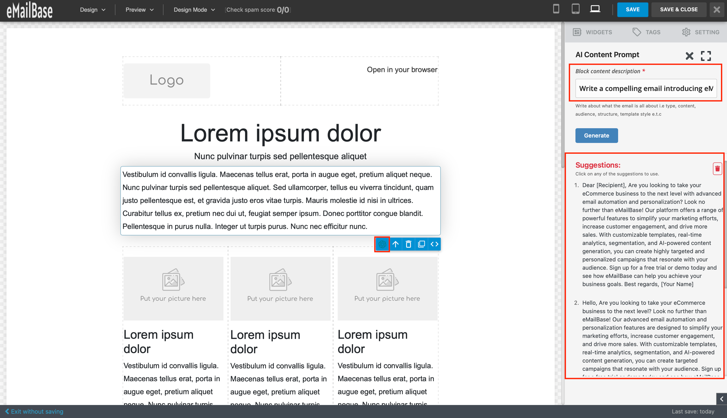Expand the Preview dropdown

point(139,10)
